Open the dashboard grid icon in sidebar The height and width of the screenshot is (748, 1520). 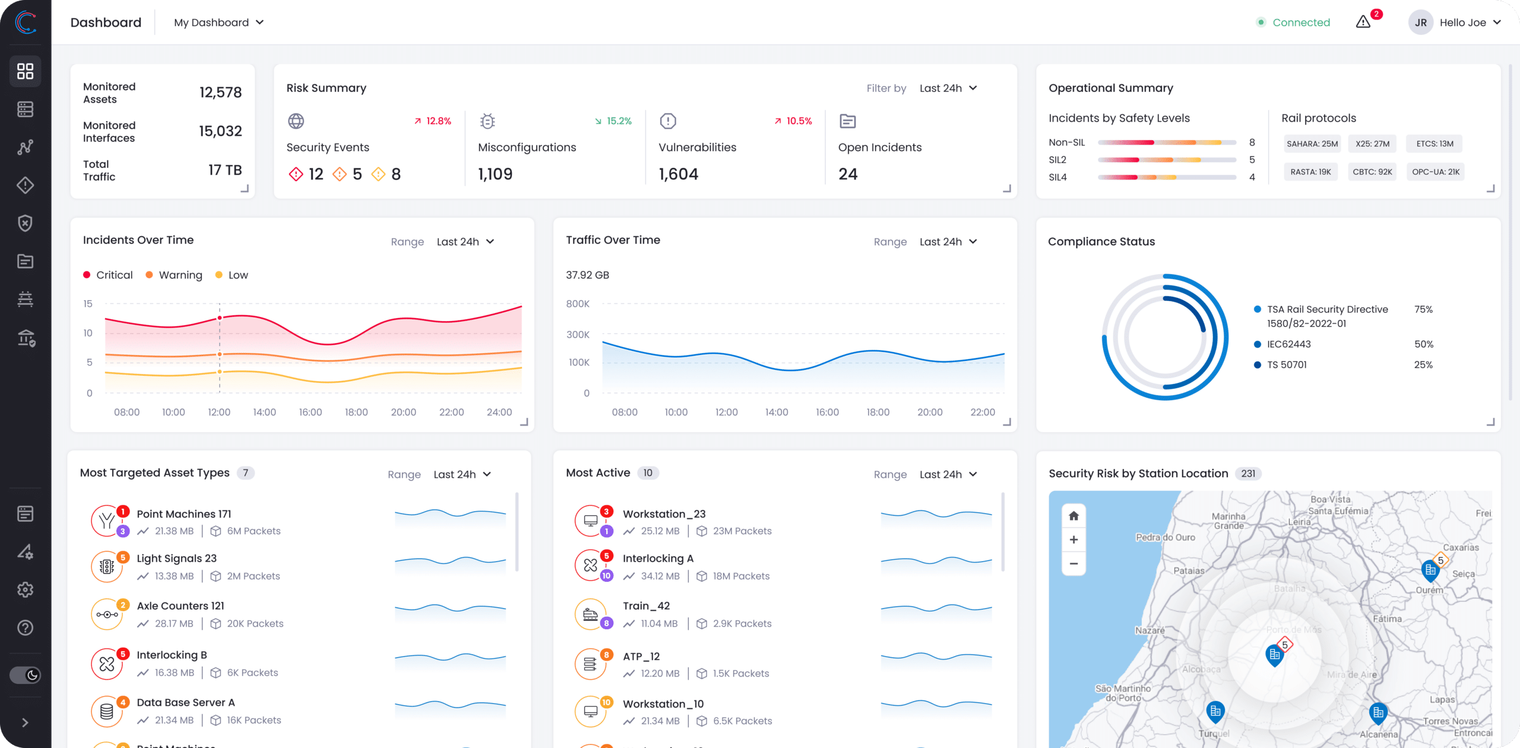pos(25,71)
